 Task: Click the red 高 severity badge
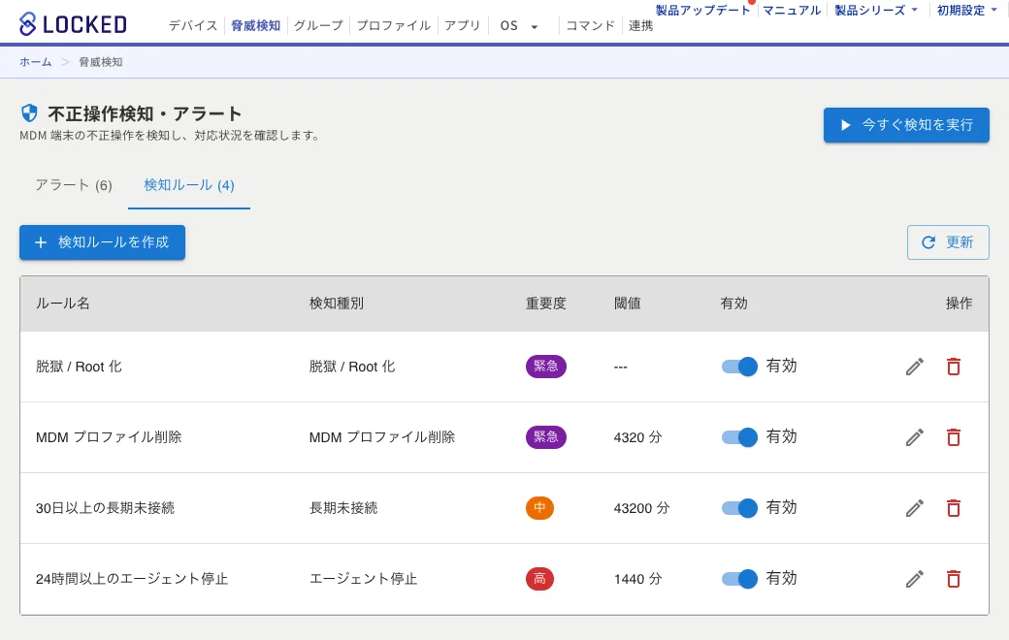539,578
